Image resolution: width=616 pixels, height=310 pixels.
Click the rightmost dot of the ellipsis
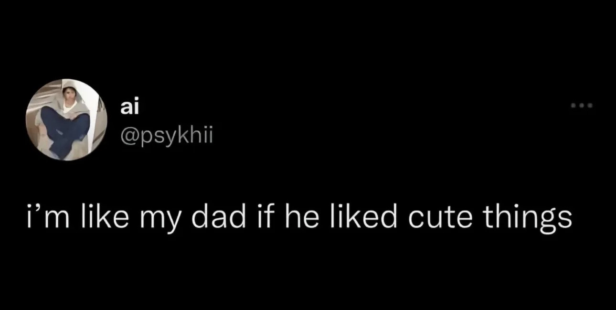(x=591, y=106)
